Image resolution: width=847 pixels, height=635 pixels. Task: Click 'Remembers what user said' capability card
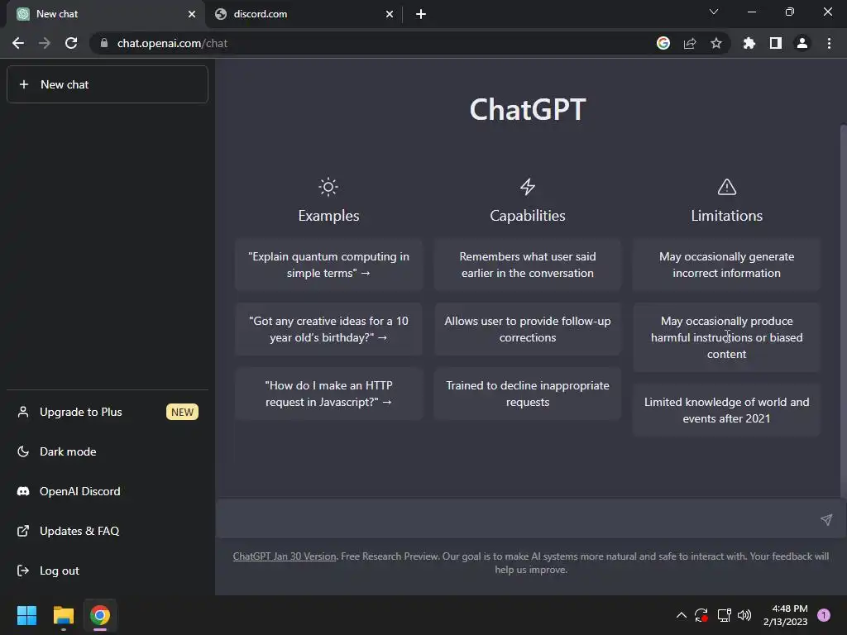tap(528, 265)
